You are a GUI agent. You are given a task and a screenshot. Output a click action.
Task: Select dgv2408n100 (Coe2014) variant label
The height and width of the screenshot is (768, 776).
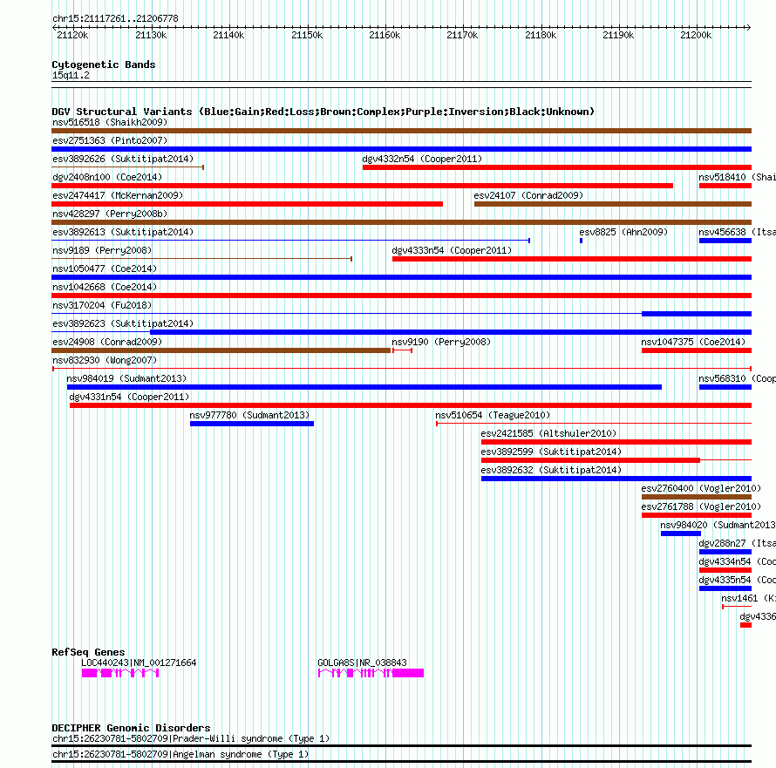tap(107, 177)
